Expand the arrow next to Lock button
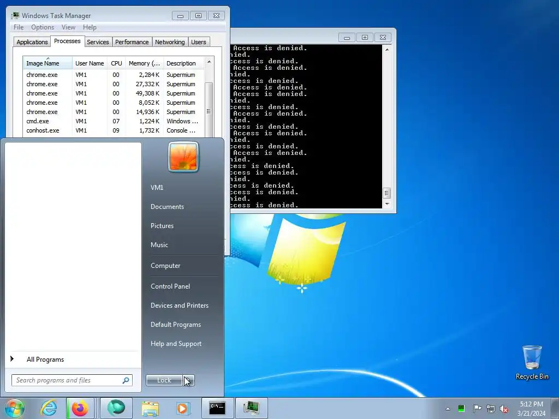The height and width of the screenshot is (419, 559). [188, 380]
